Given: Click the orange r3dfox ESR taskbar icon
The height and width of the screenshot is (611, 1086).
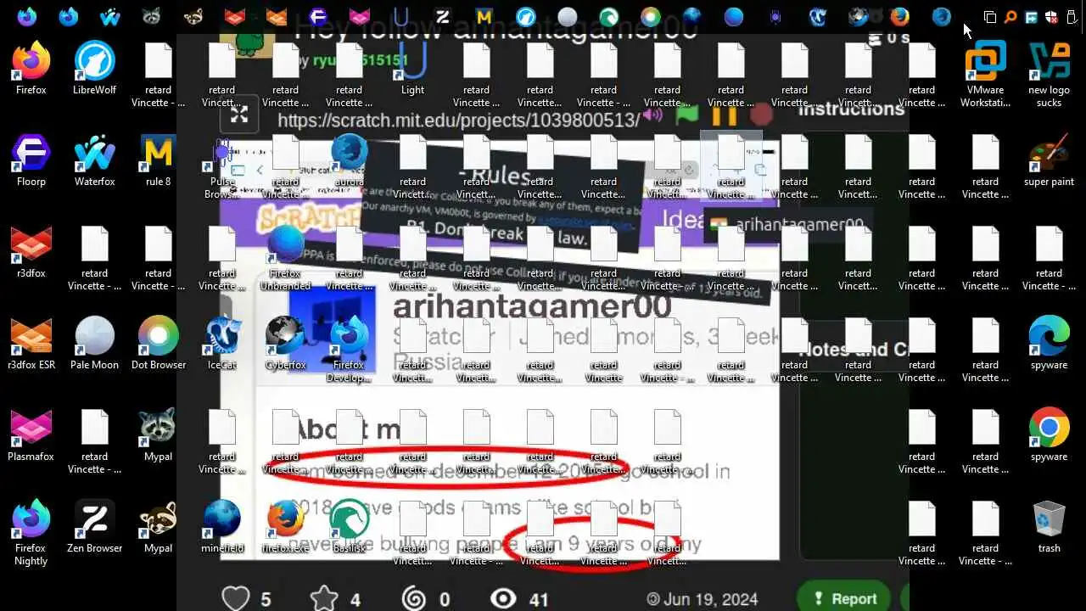Looking at the screenshot, I should [x=277, y=16].
